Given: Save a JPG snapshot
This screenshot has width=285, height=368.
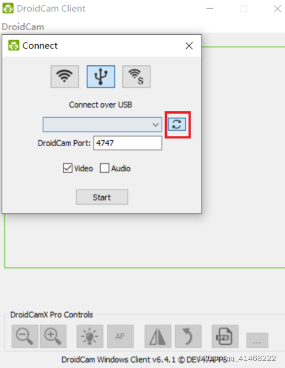Looking at the screenshot, I should coord(225,336).
